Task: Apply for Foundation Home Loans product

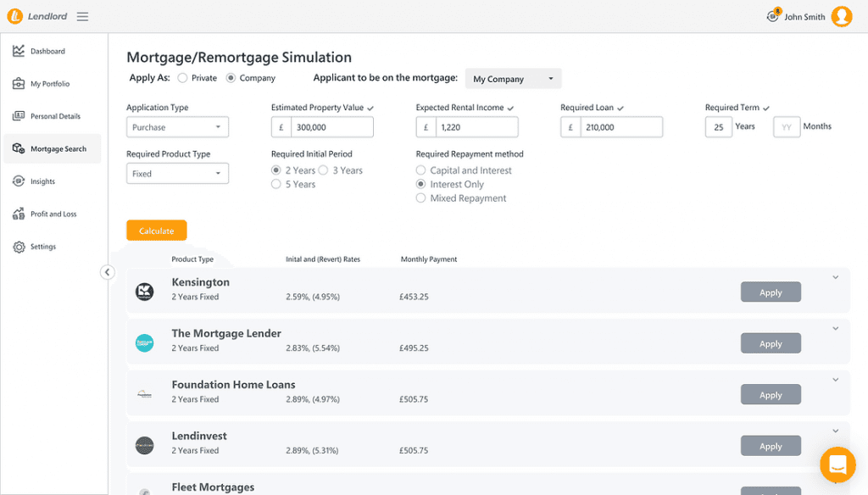Action: 771,394
